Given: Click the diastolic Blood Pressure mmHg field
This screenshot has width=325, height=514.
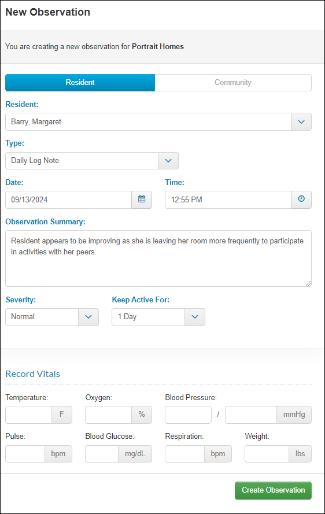Looking at the screenshot, I should 251,415.
